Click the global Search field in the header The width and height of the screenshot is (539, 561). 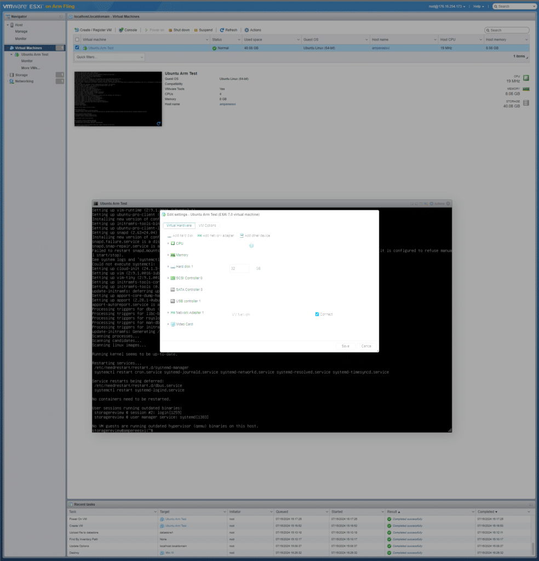(x=514, y=7)
